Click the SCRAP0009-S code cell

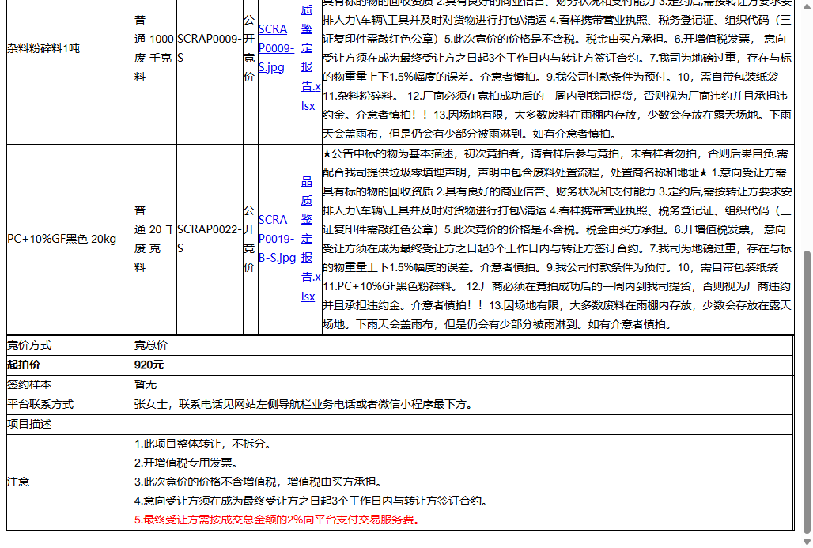point(210,48)
